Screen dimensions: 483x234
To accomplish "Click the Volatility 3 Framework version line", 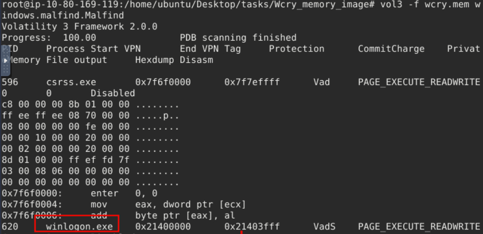I will click(79, 26).
